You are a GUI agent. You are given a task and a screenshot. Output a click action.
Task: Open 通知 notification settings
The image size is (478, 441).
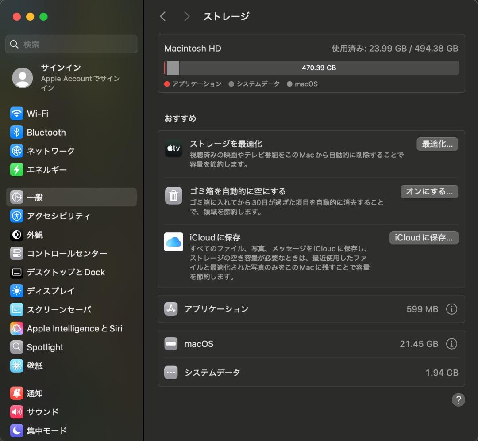click(71, 393)
